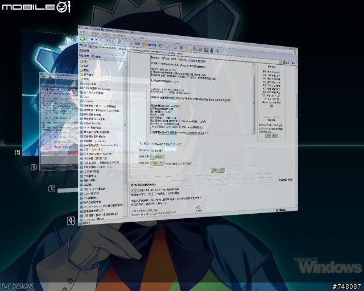Image resolution: width=364 pixels, height=291 pixels.
Task: Open the 檢視(V) View menu
Action: click(x=106, y=34)
